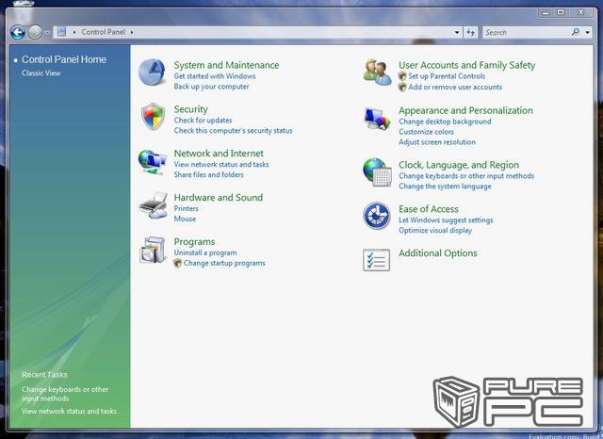Open the Security category heading
Screen dimensions: 603x439
pyautogui.click(x=190, y=109)
